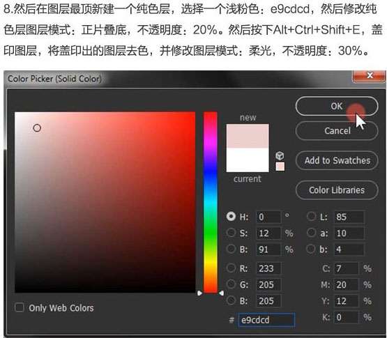Select the H hue radio button
Image resolution: width=387 pixels, height=338 pixels.
pyautogui.click(x=231, y=216)
